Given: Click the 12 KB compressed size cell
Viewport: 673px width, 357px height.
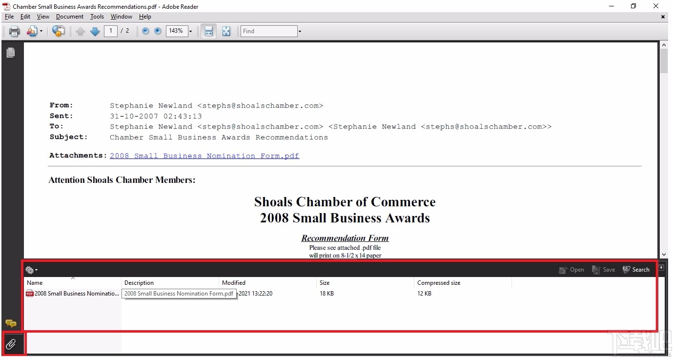Looking at the screenshot, I should [x=425, y=294].
